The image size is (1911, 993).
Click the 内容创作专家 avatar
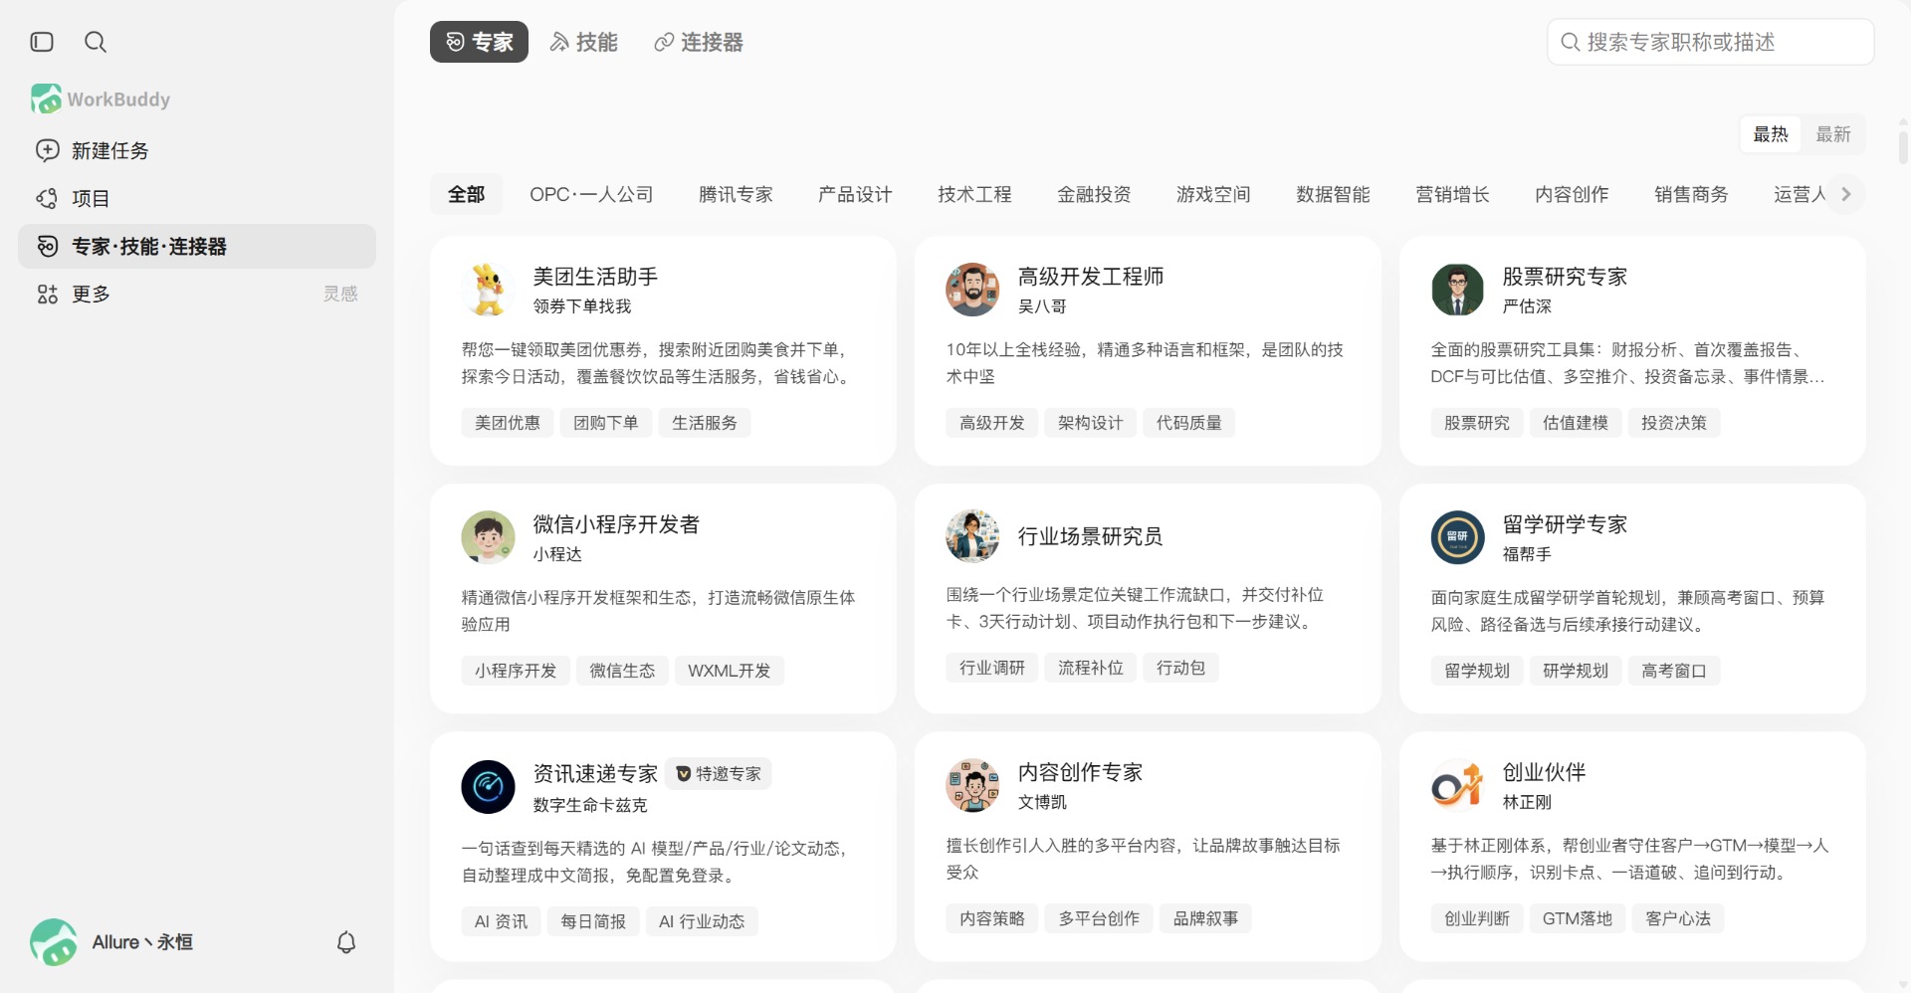(972, 786)
